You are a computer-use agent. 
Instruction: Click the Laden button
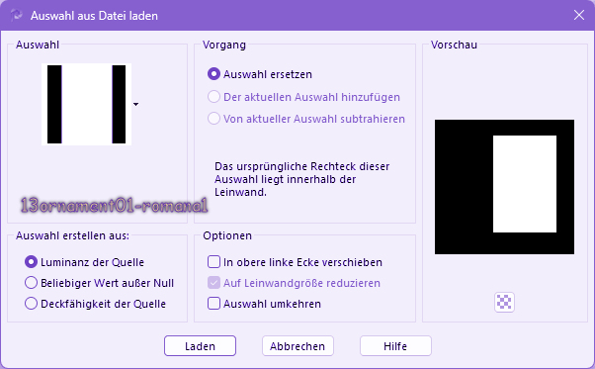tap(200, 346)
